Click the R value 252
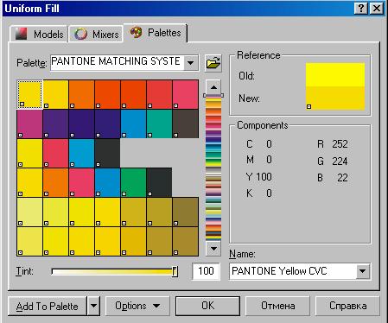The width and height of the screenshot is (388, 323). click(x=340, y=144)
